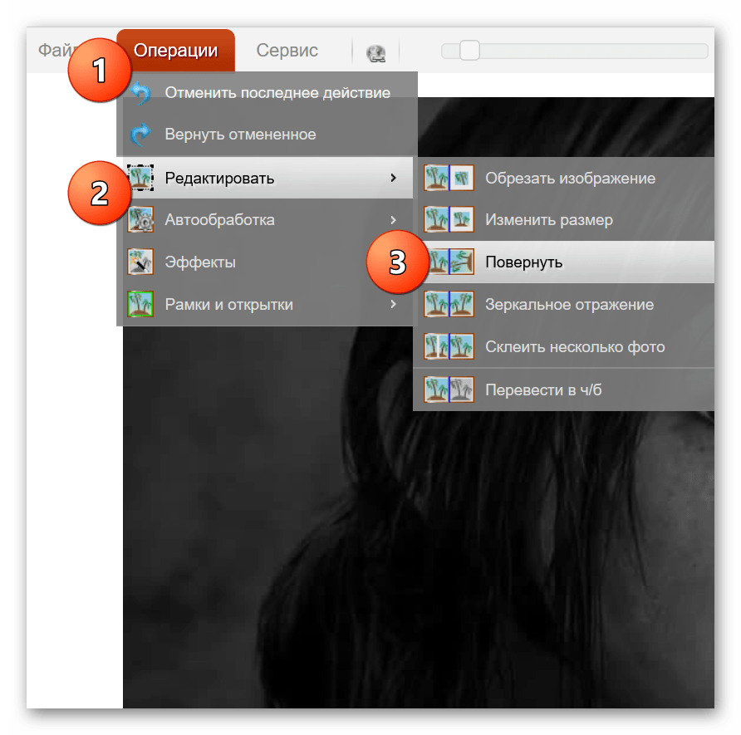Expand the Автообработка submenu arrow
The width and height of the screenshot is (741, 735).
(x=393, y=219)
